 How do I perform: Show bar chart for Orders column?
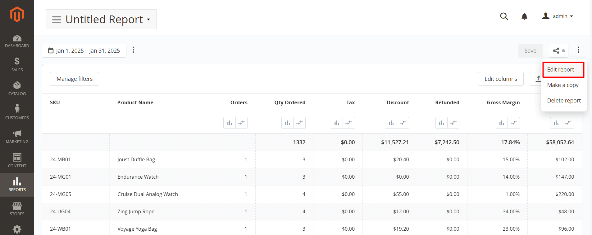click(230, 123)
